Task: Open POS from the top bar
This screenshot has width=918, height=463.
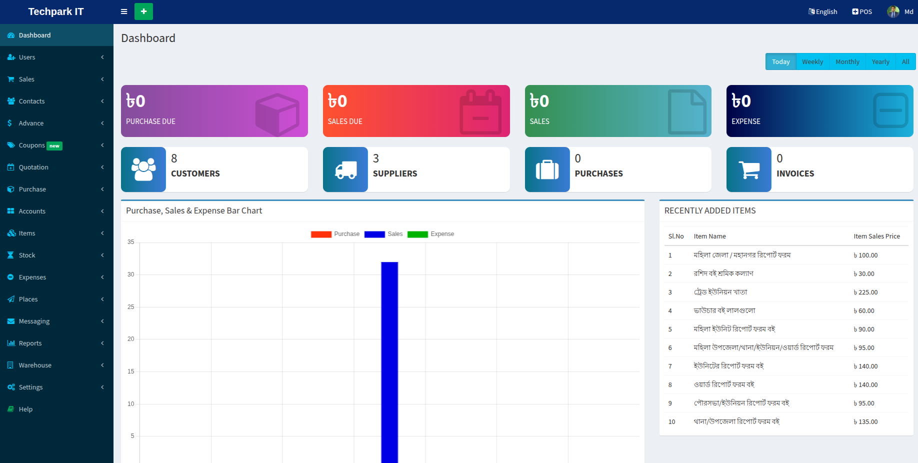Action: 861,11
